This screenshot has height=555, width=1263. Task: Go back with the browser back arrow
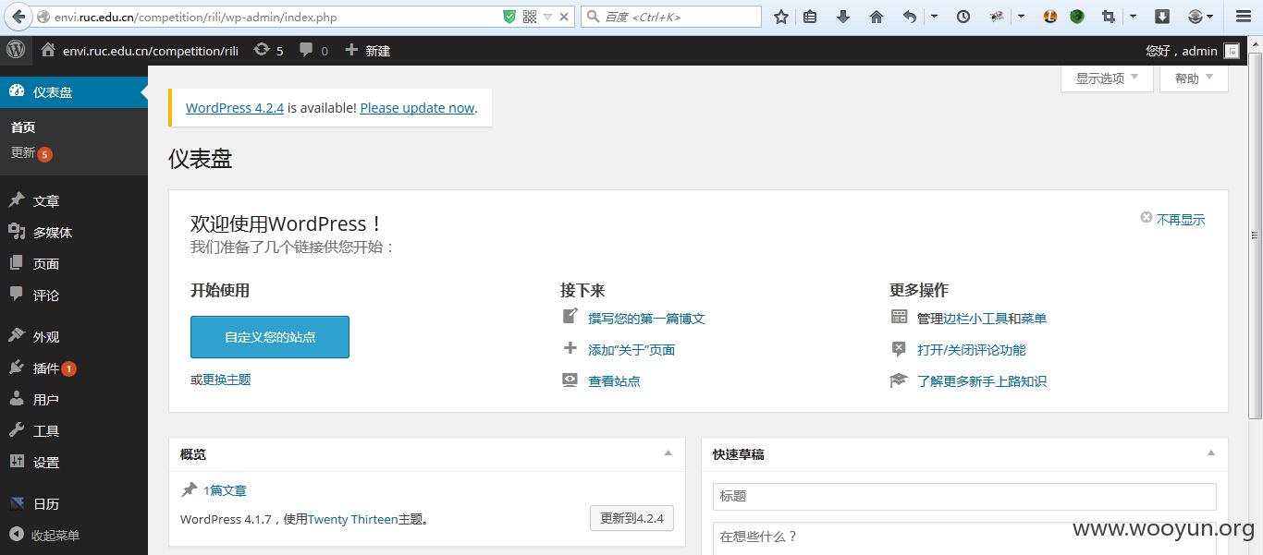click(x=18, y=17)
